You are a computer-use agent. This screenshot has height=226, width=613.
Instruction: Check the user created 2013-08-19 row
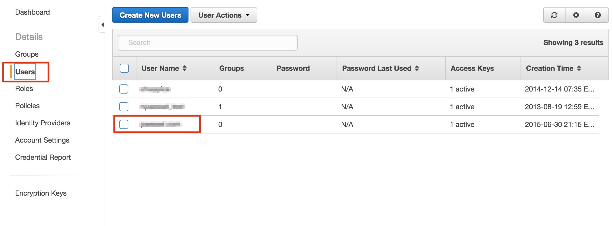pyautogui.click(x=124, y=107)
